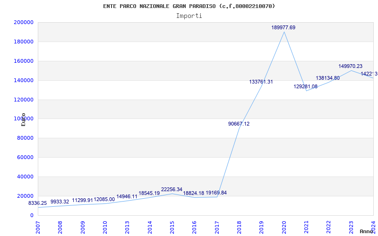Click the 11299.91 data label

[82, 200]
